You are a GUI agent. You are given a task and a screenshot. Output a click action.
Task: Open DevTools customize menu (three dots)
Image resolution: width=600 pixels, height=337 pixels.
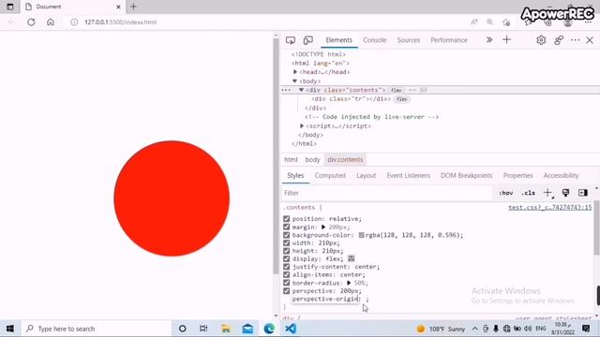click(x=575, y=40)
